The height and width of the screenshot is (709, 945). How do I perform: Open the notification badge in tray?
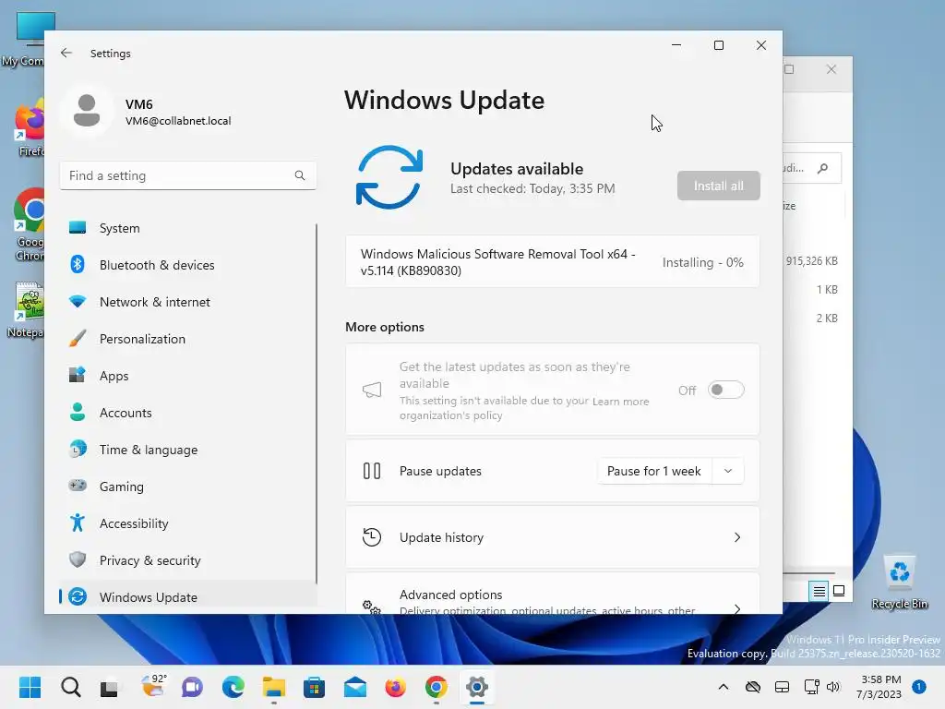[x=919, y=687]
